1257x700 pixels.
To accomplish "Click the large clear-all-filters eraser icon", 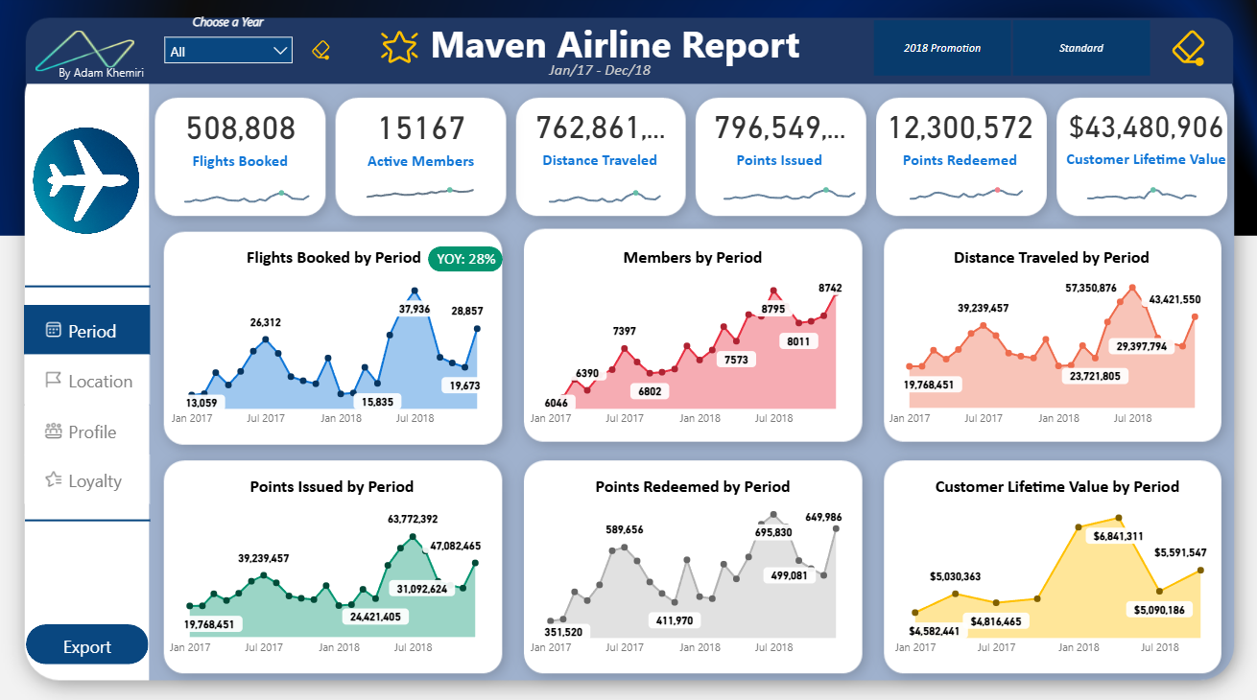I will (x=1188, y=48).
